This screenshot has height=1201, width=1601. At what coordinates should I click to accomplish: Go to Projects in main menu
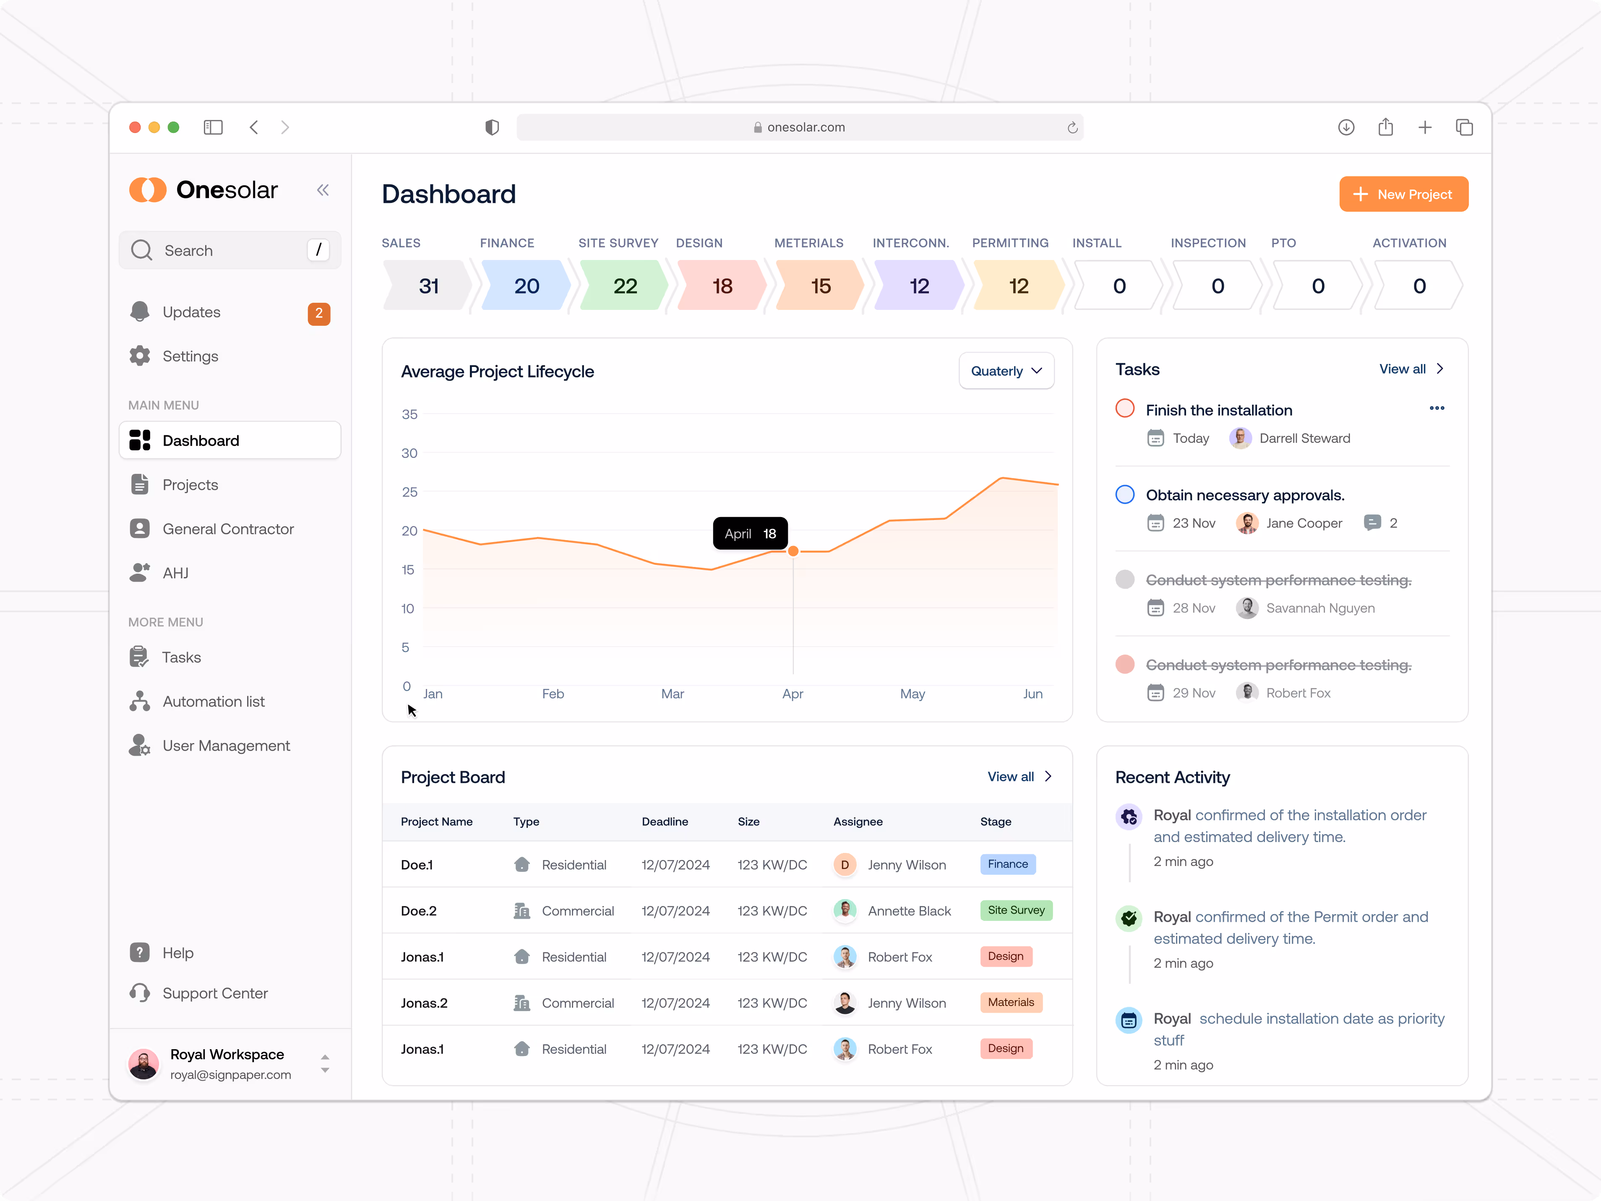190,485
